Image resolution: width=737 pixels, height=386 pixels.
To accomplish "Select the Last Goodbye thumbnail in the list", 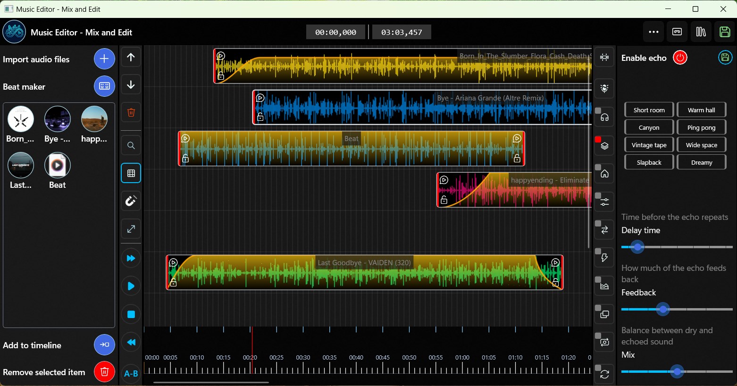I will point(21,165).
